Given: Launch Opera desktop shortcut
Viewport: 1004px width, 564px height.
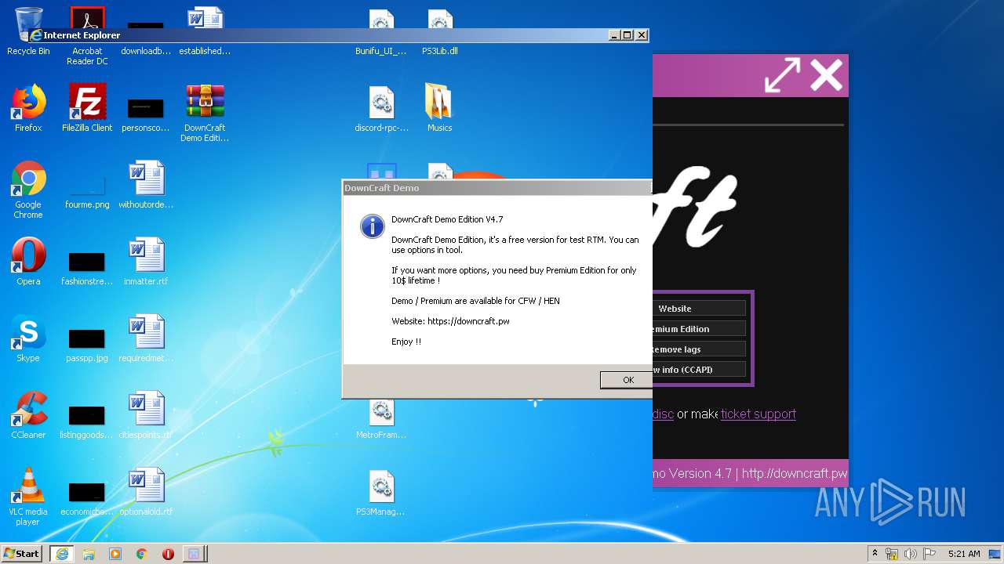Looking at the screenshot, I should (28, 262).
